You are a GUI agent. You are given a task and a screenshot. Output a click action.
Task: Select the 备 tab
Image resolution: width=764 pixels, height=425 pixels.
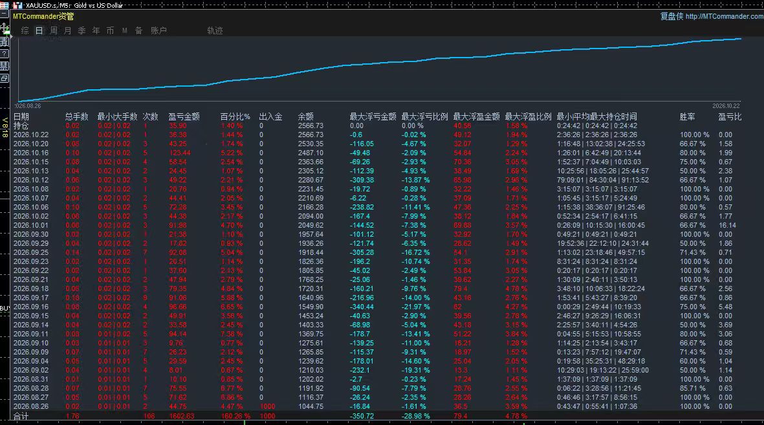point(139,30)
